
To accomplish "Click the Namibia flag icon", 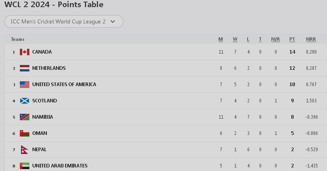I will pos(25,117).
